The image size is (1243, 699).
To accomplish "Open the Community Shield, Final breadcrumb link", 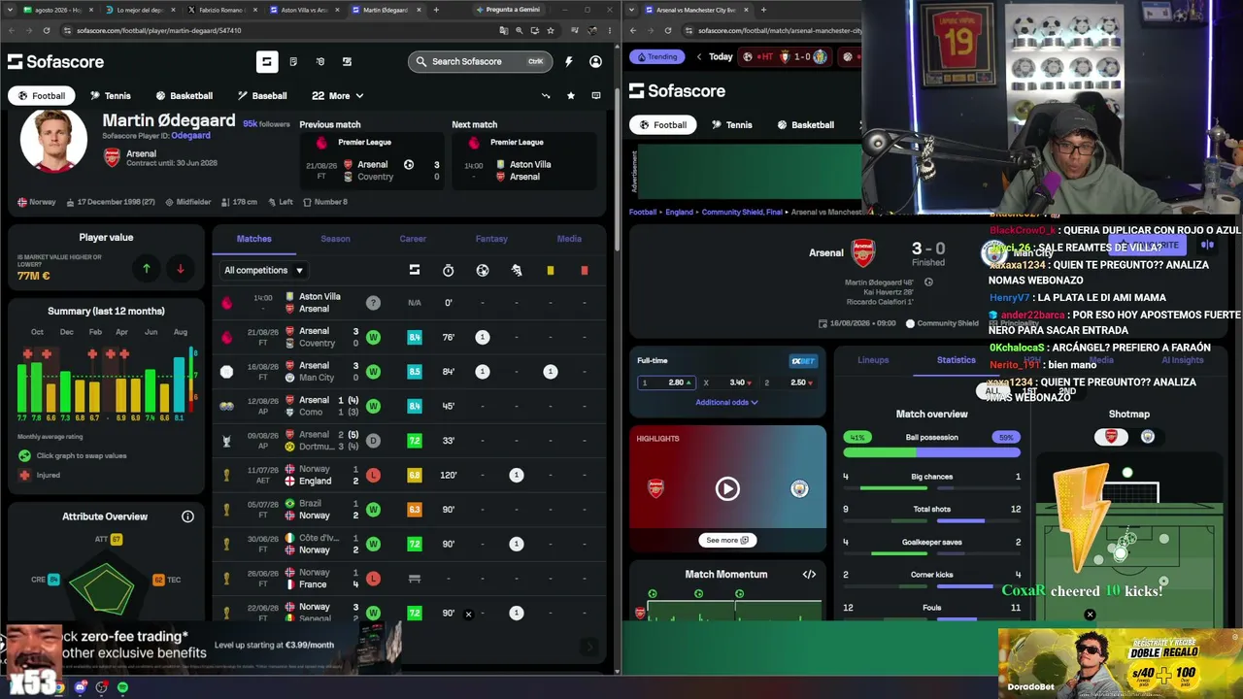I will (742, 212).
